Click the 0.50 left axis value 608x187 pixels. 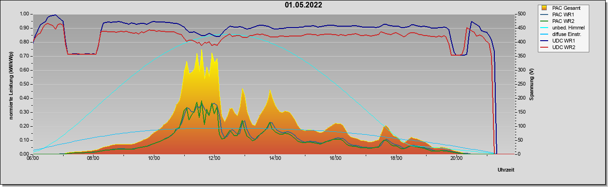(x=25, y=84)
